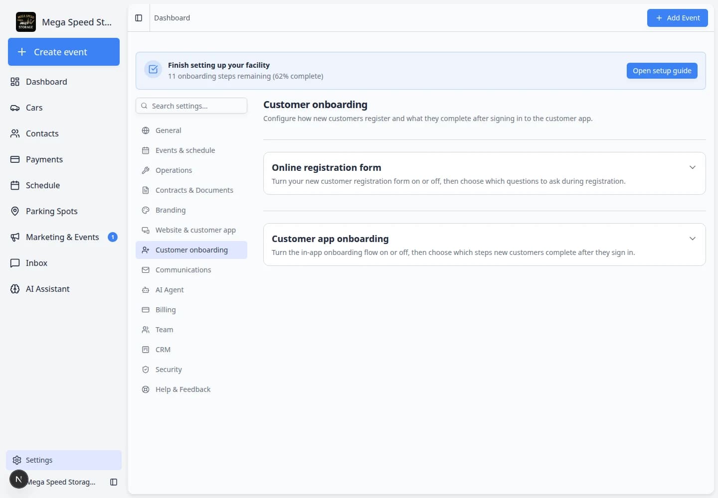Open the General settings label
718x498 pixels.
coord(169,130)
